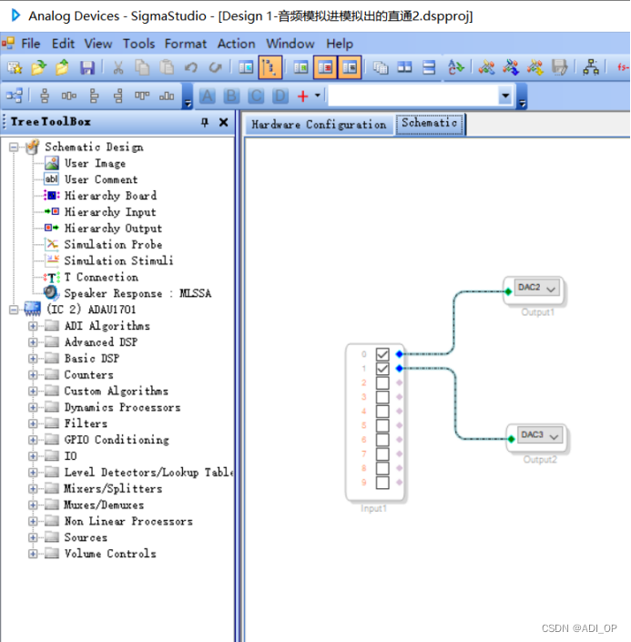Close the TreeToolBox panel
The height and width of the screenshot is (642, 631).
(x=224, y=122)
